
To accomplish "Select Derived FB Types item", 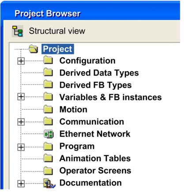I will coord(95,85).
